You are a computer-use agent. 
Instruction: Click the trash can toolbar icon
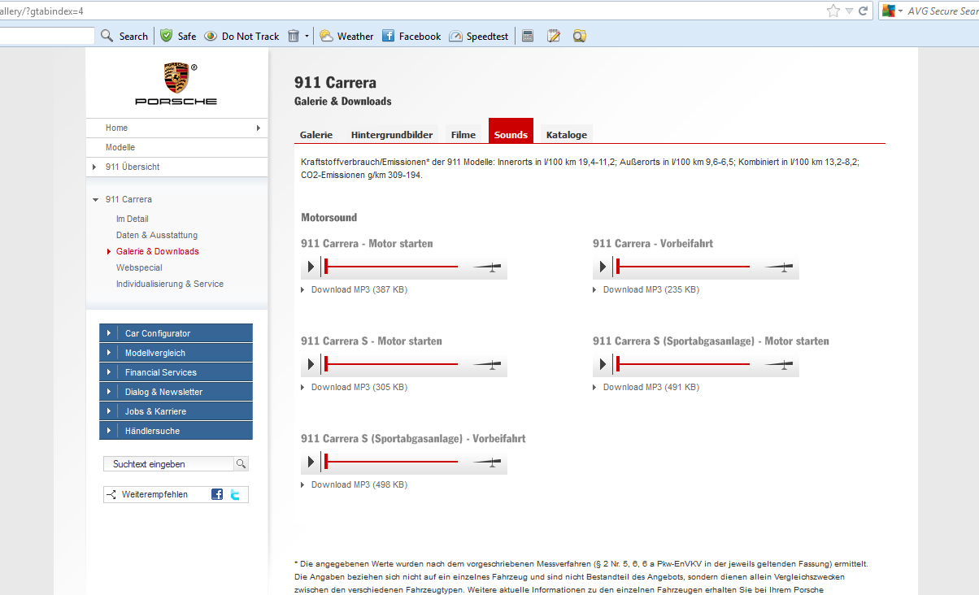coord(294,36)
